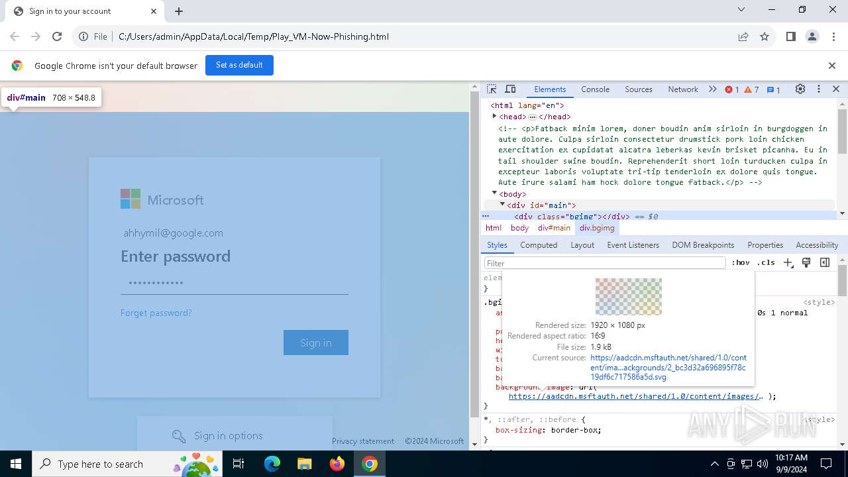Collapse the body element node
The image size is (848, 477).
tap(494, 193)
